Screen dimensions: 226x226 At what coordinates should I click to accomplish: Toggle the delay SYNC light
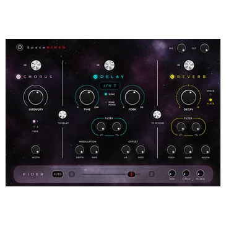106,94
